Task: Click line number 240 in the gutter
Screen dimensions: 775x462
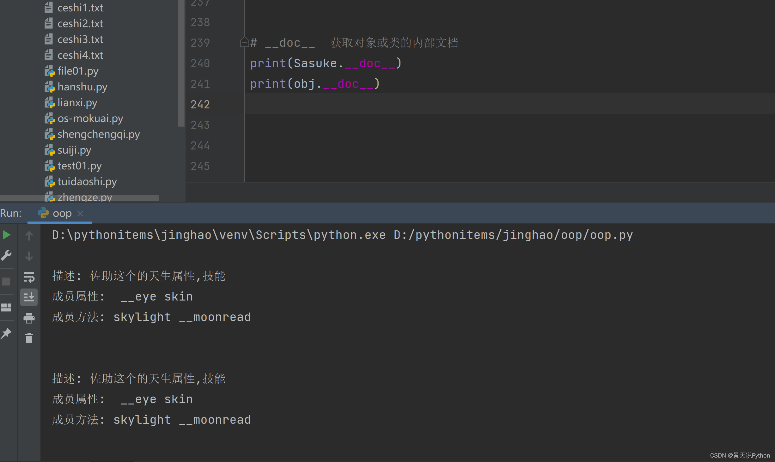Action: pyautogui.click(x=200, y=64)
